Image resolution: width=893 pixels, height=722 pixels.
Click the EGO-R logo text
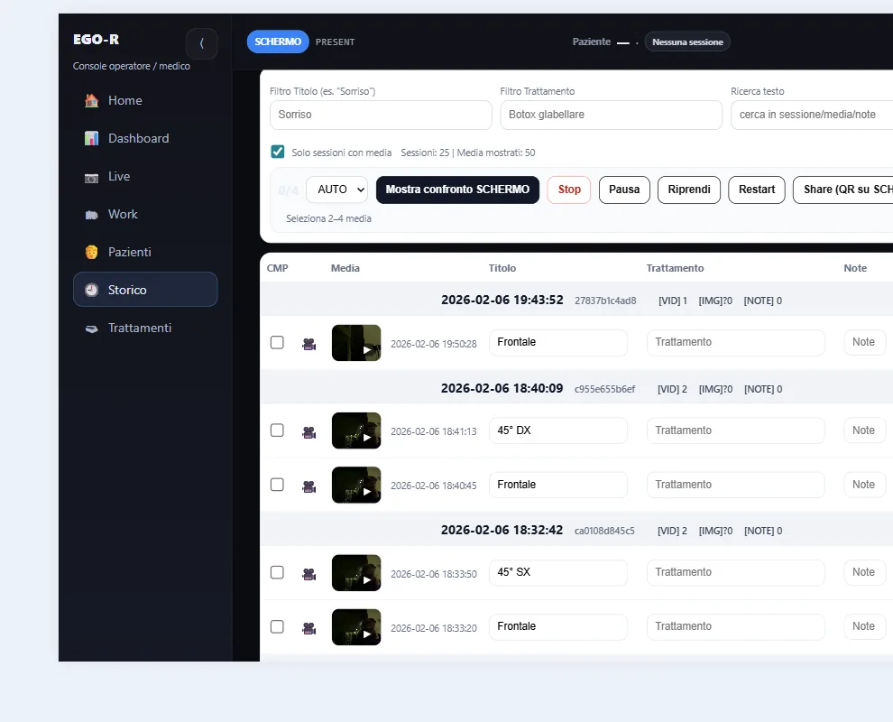point(96,40)
